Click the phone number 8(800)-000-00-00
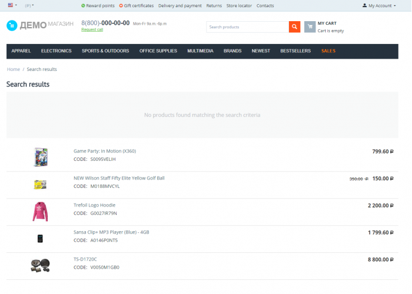This screenshot has height=294, width=412. point(105,23)
